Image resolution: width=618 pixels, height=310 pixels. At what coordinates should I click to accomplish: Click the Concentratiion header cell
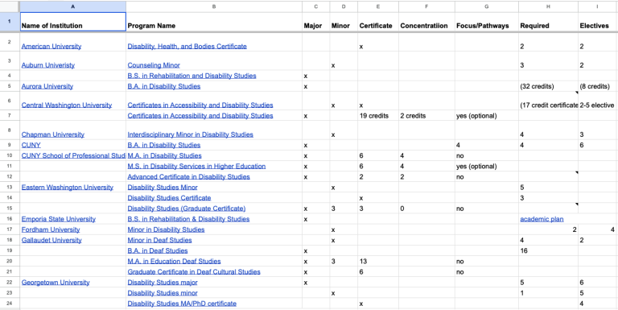(426, 22)
